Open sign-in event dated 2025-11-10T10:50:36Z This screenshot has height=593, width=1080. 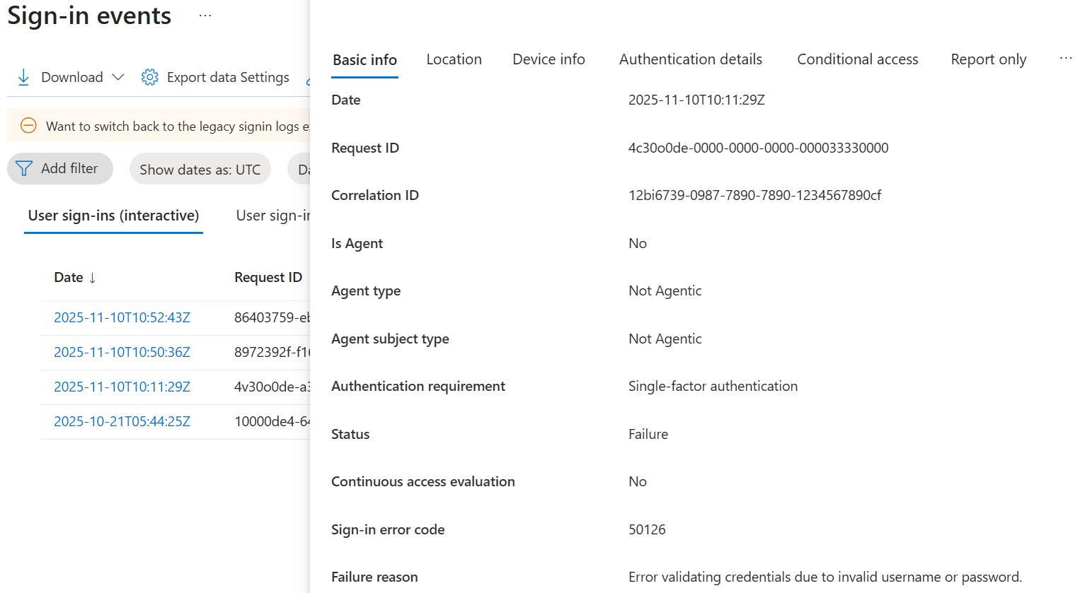click(x=122, y=352)
